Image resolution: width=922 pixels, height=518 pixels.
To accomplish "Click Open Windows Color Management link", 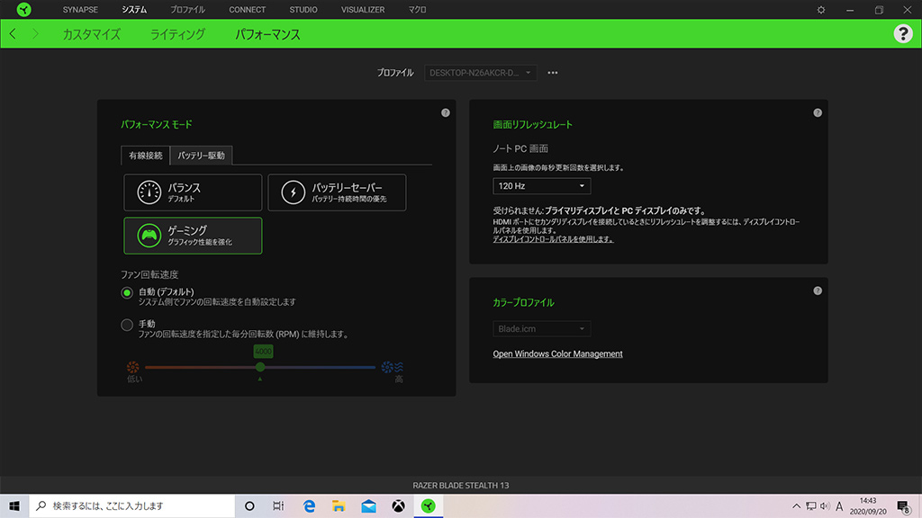I will (557, 354).
